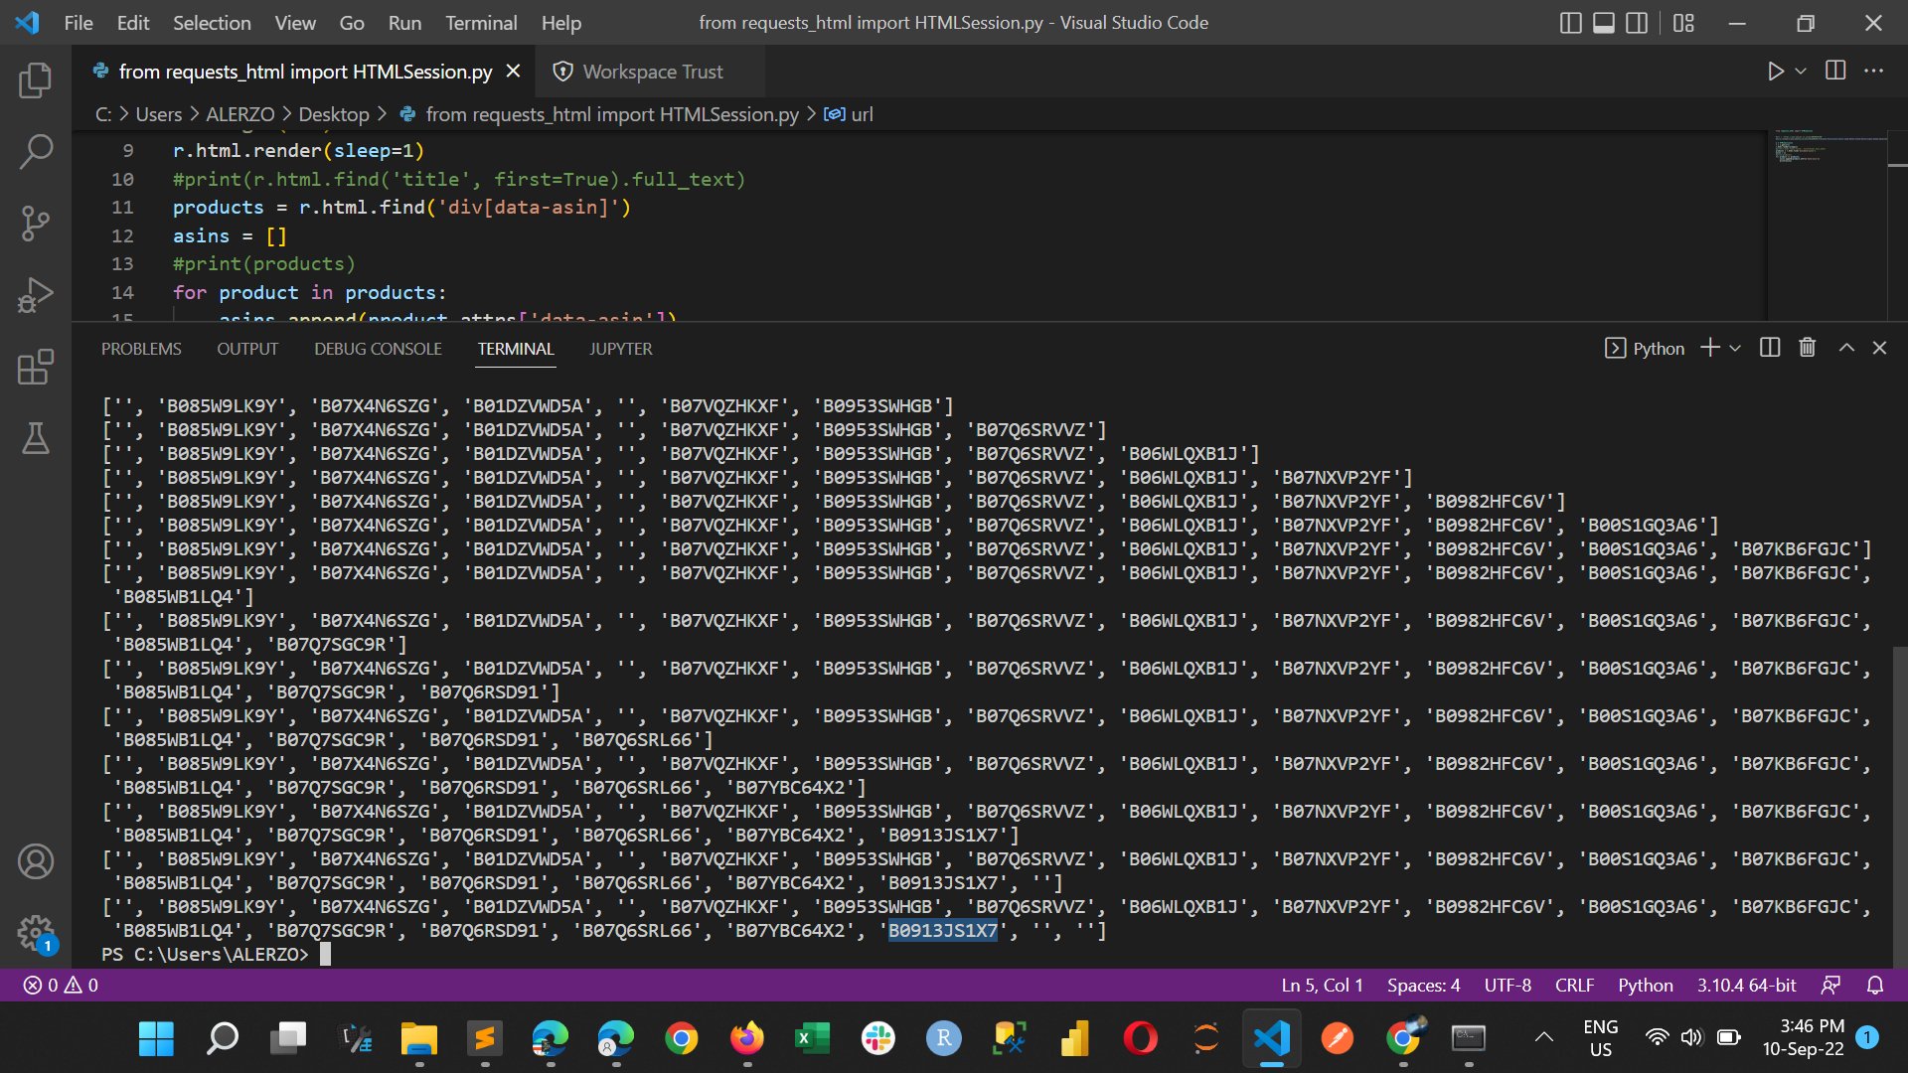The image size is (1908, 1073).
Task: Kill the terminal with the trash icon
Action: pyautogui.click(x=1807, y=348)
